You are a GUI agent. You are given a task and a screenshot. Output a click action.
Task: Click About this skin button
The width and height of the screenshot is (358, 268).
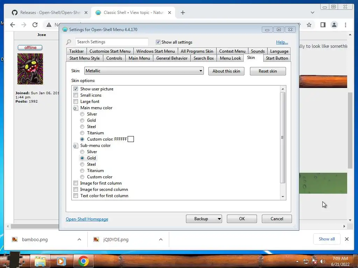[x=226, y=71]
